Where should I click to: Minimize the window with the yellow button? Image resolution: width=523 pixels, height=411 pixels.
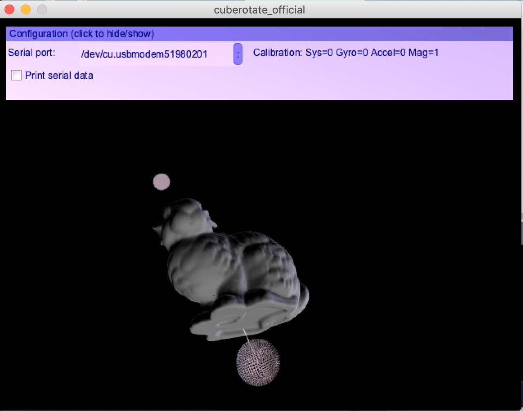coord(26,9)
